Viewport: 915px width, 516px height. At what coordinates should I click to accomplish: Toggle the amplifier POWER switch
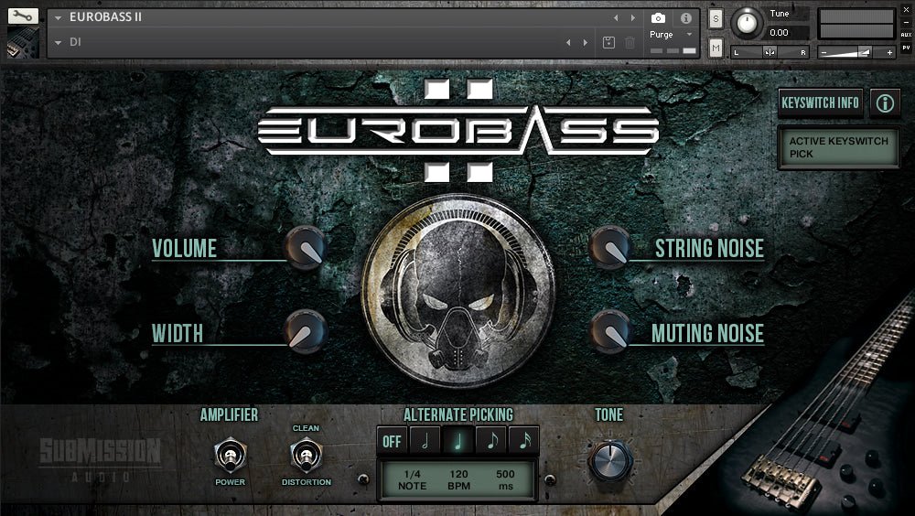pyautogui.click(x=230, y=456)
